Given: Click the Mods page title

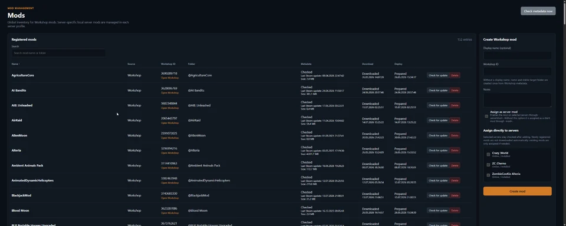Looking at the screenshot, I should point(17,15).
